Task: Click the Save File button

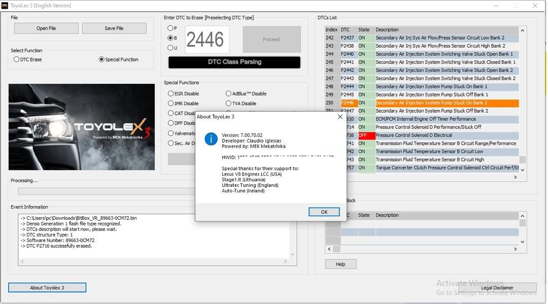Action: coord(114,28)
